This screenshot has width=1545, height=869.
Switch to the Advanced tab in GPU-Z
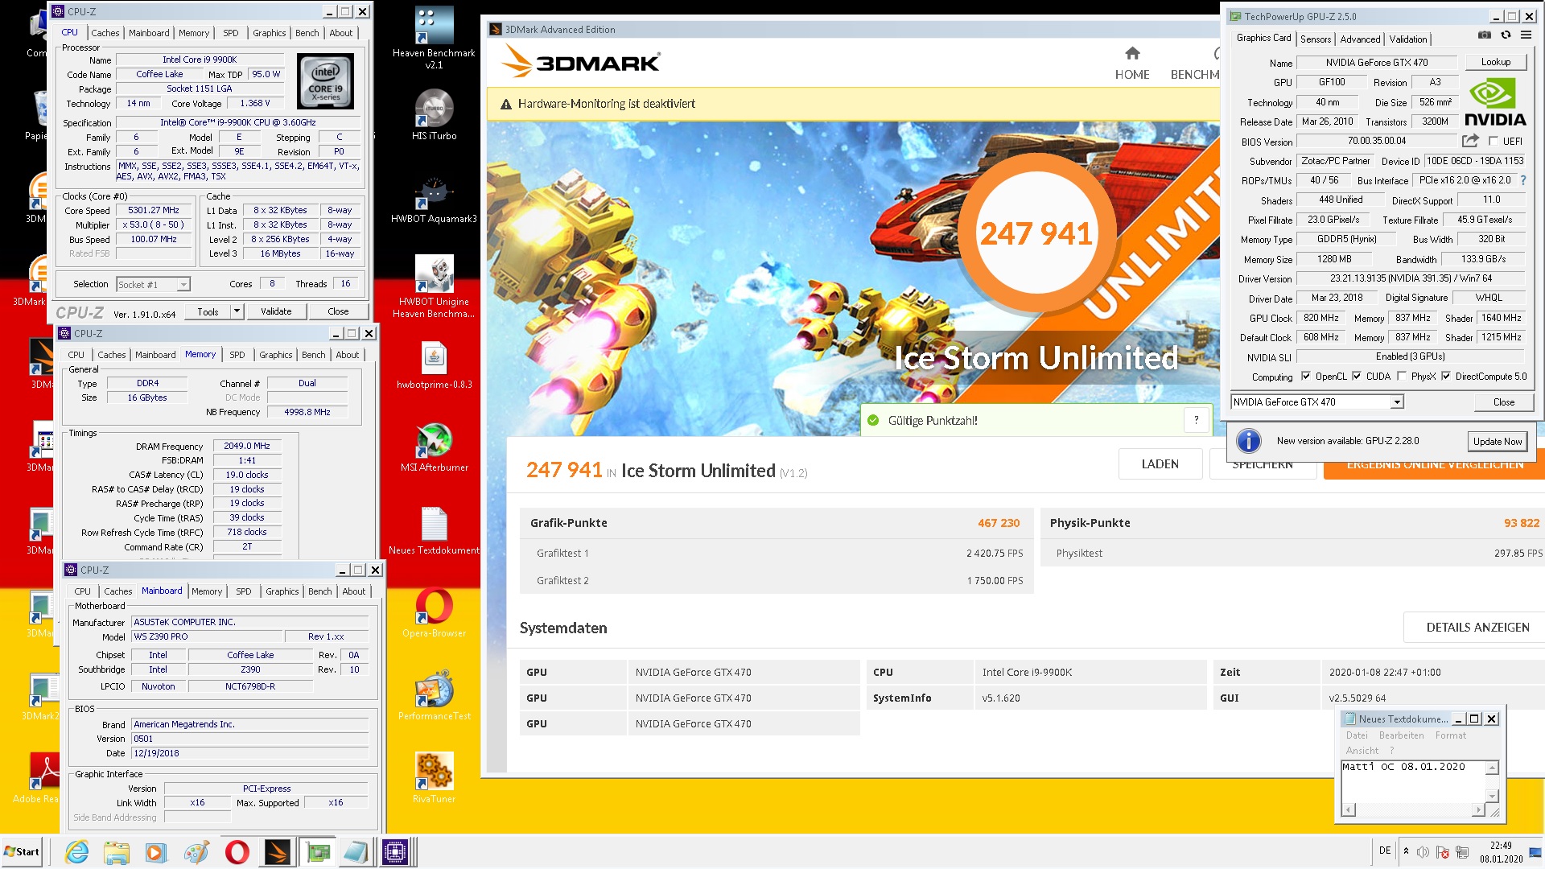coord(1360,39)
